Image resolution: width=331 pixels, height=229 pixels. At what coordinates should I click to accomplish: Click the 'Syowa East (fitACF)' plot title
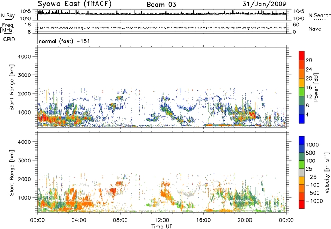pos(75,4)
